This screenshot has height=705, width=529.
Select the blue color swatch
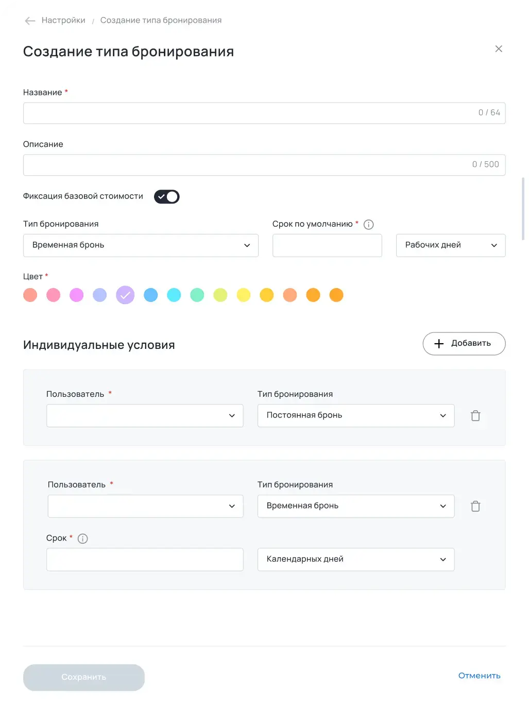click(x=151, y=295)
